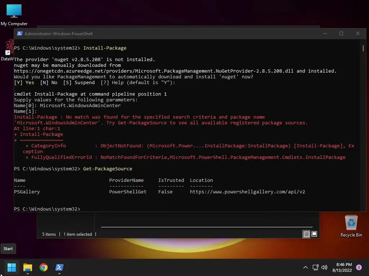Click the PowerShell icon in the window title bar
369x276 pixels.
tap(20, 33)
